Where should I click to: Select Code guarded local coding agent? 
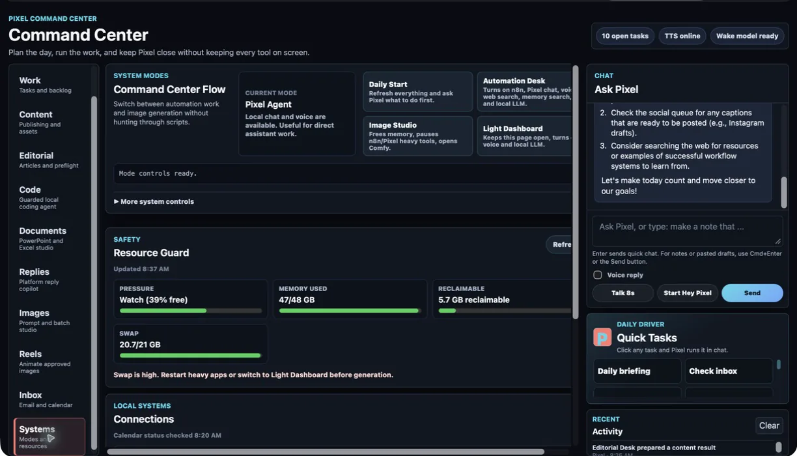pyautogui.click(x=49, y=197)
